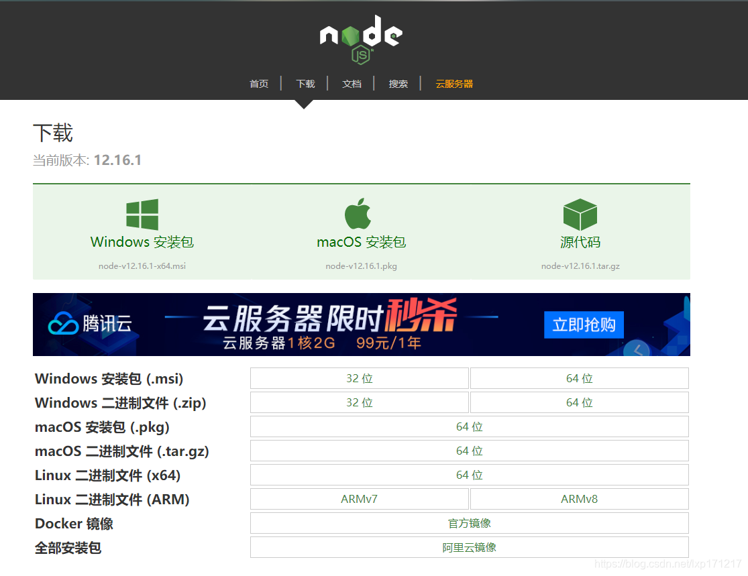Viewport: 748px width, 576px height.
Task: Click the green source code cube icon
Action: tap(580, 215)
